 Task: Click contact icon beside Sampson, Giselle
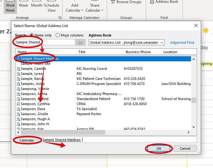point(18,114)
